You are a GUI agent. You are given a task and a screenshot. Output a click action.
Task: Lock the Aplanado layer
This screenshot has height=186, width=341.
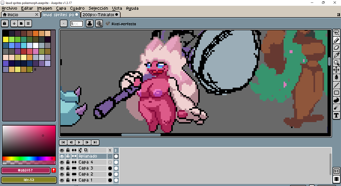pyautogui.click(x=68, y=156)
